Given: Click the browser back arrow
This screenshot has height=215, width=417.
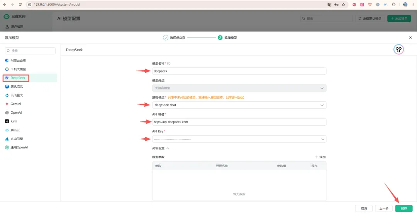Looking at the screenshot, I should click(x=5, y=5).
